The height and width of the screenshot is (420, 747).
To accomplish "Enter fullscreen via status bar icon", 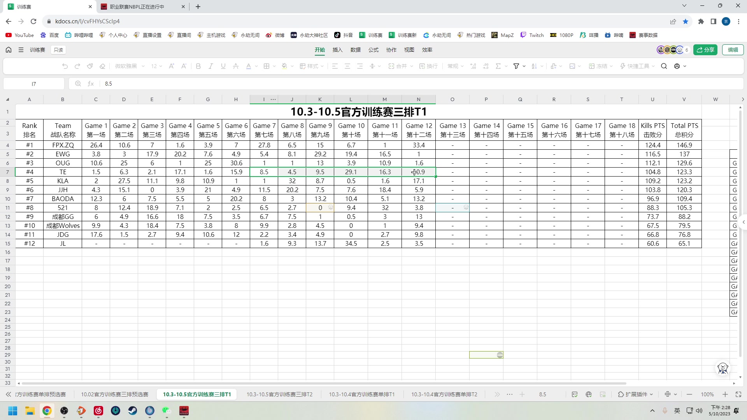I will pos(738,394).
